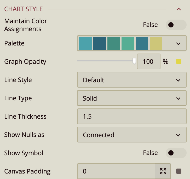Toggle the Show Symbol switch
This screenshot has width=190, height=179.
click(176, 153)
